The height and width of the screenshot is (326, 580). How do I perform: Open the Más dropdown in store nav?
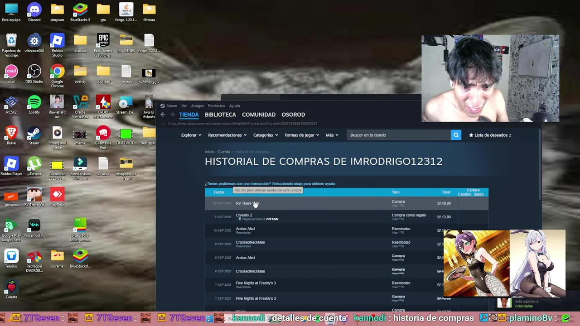(x=332, y=135)
